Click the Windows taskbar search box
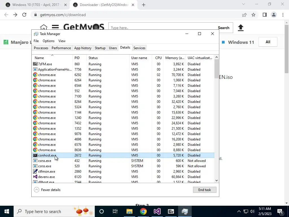 (x=54, y=211)
